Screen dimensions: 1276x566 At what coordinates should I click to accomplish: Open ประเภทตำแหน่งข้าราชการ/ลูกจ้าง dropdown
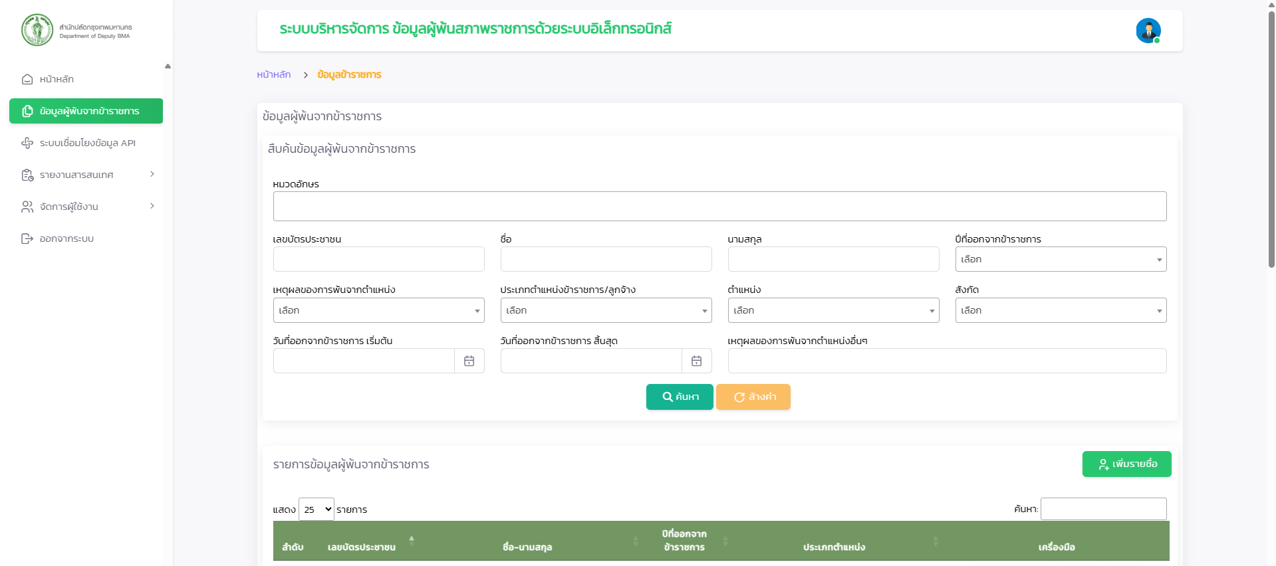coord(606,310)
